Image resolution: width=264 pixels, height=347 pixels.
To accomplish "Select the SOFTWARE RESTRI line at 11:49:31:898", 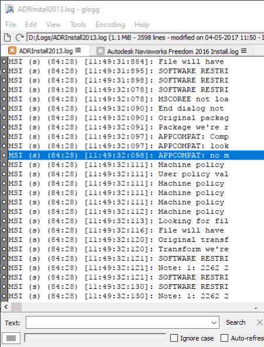I will pyautogui.click(x=136, y=80).
